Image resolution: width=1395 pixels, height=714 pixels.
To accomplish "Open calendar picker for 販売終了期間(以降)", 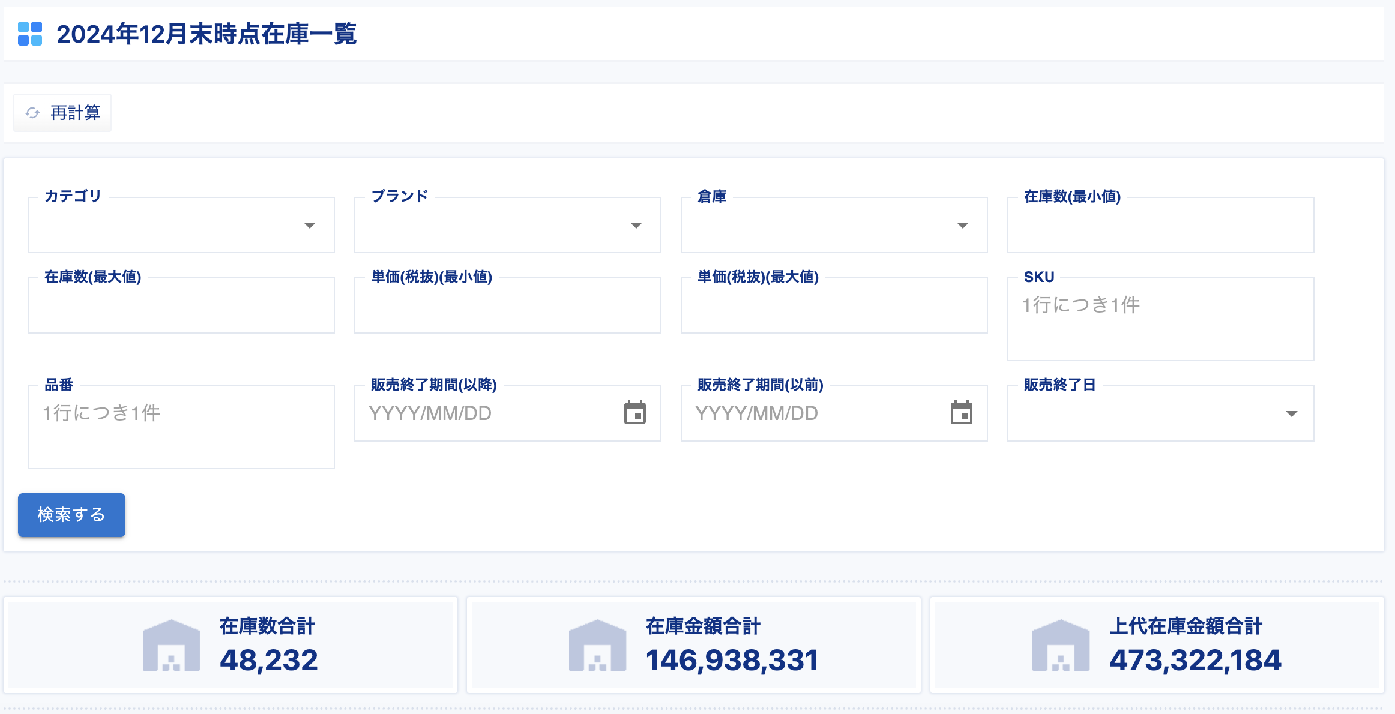I will pos(635,413).
